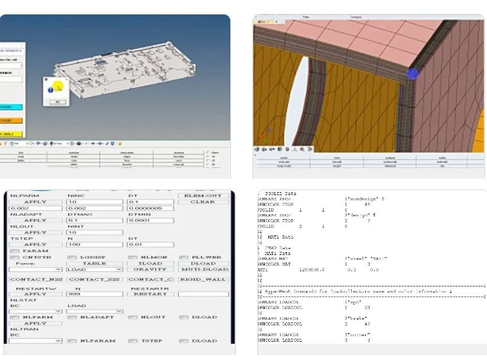Click the GRAVITY button
487x362 pixels.
150,269
